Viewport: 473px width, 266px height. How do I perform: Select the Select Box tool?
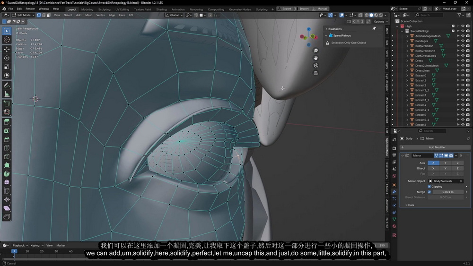(7, 31)
